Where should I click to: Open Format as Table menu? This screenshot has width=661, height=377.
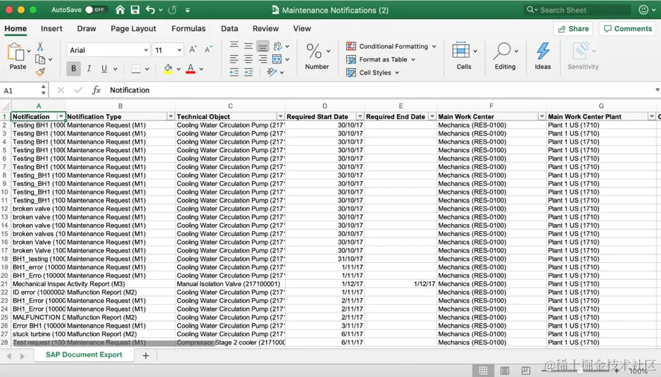[381, 59]
